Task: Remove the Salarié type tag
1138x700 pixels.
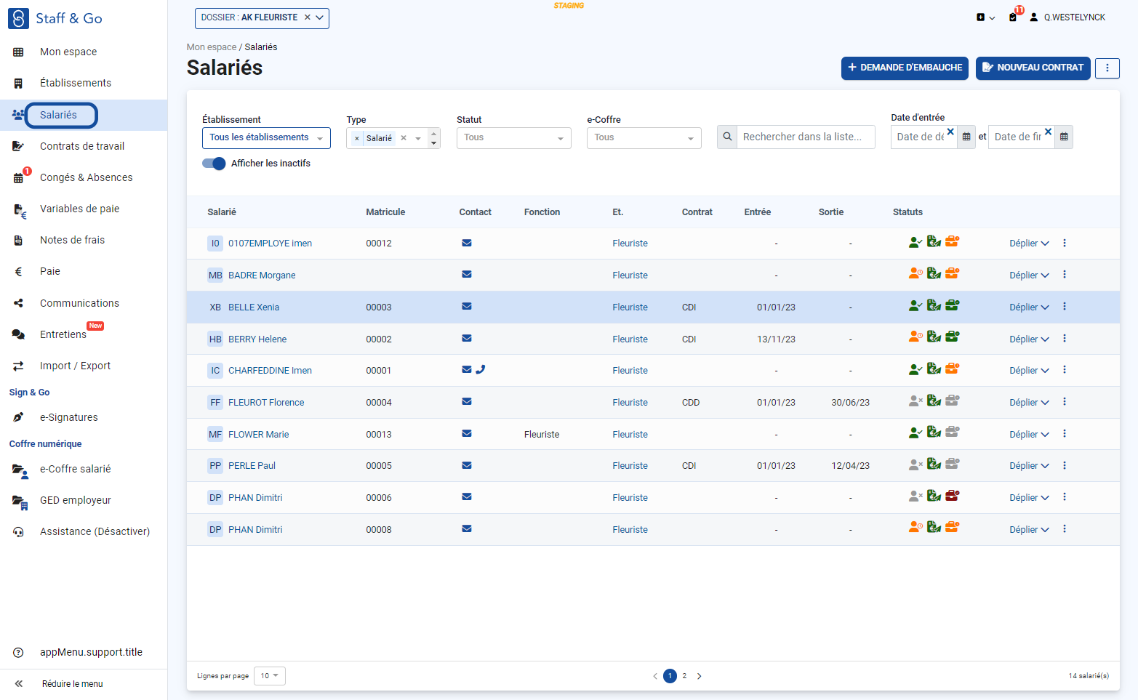Action: click(356, 138)
